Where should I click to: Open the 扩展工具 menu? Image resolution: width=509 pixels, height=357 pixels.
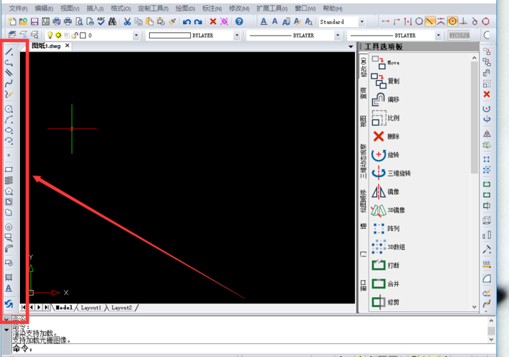pos(272,9)
